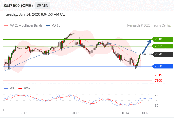Click the MA 50 legend label
Viewport: 174px width, 118px height.
coord(56,26)
